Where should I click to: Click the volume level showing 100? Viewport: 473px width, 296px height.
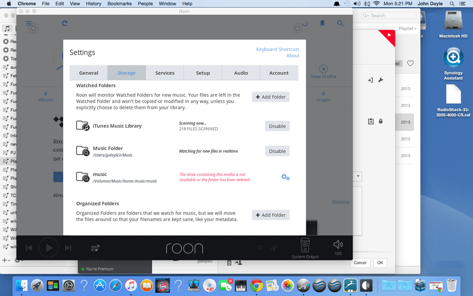click(338, 253)
